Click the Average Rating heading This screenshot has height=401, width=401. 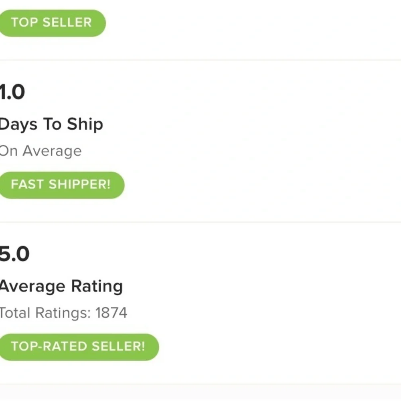61,286
